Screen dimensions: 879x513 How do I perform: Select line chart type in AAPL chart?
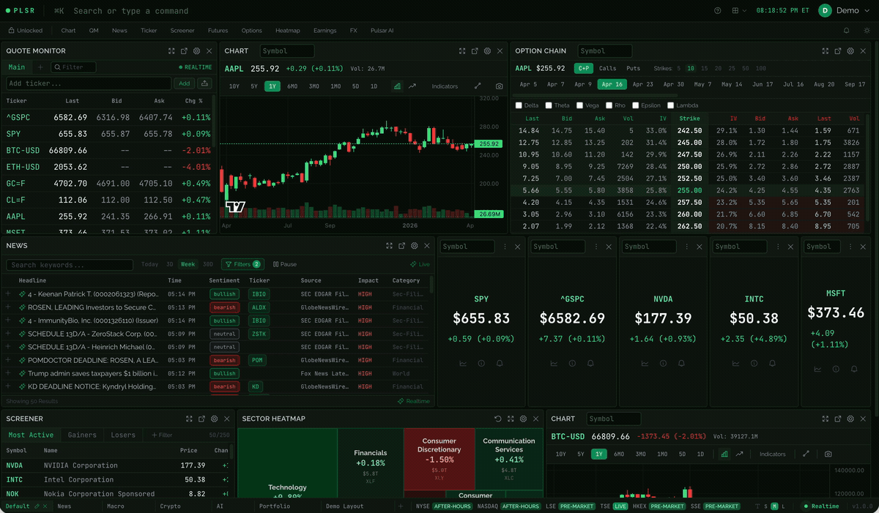(412, 86)
